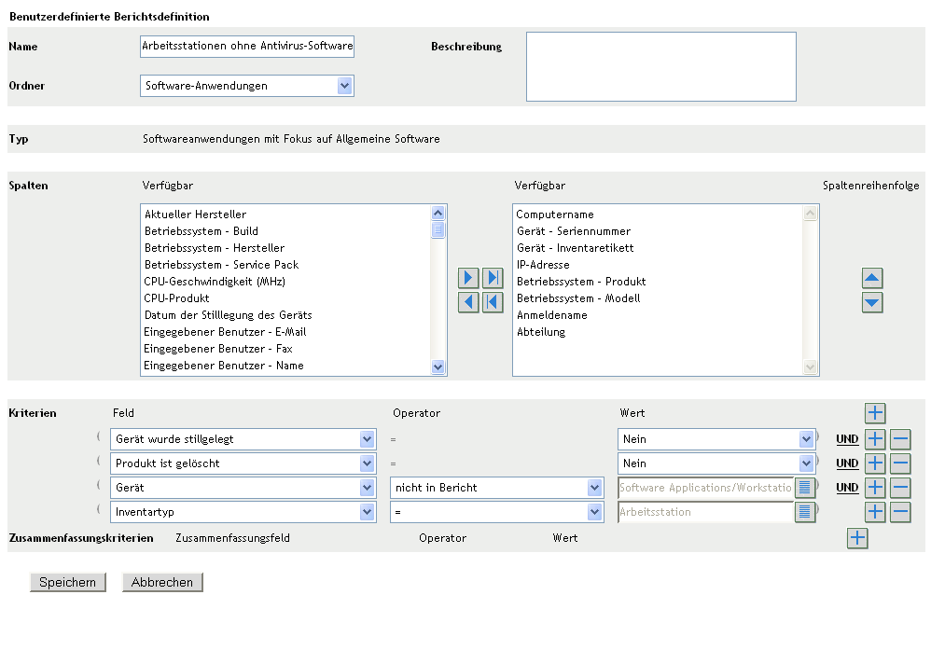Open value picker for the Inventartyp row

pos(804,512)
